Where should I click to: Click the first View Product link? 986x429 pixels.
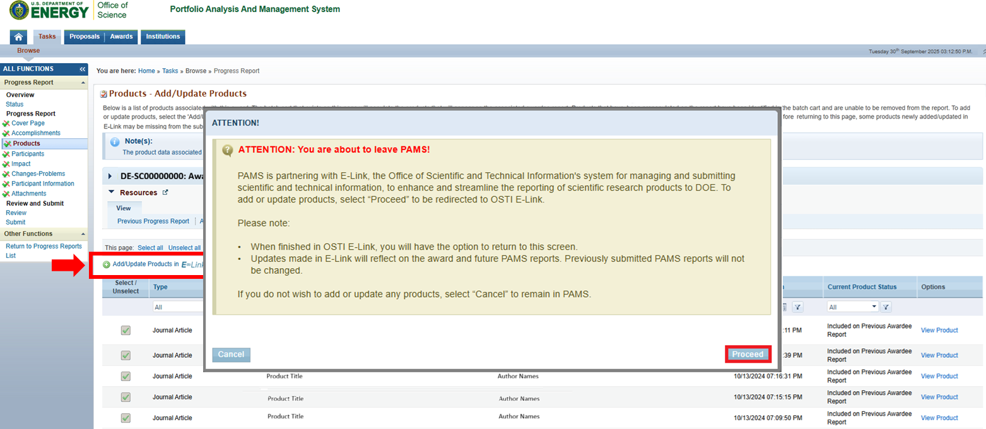(939, 330)
